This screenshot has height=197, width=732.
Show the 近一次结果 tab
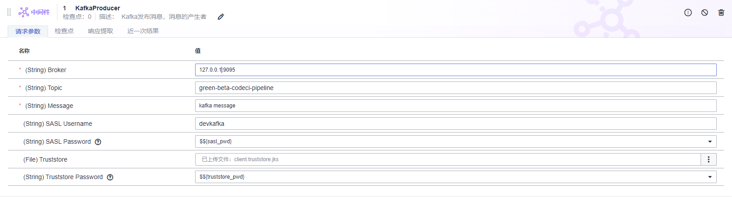point(143,31)
